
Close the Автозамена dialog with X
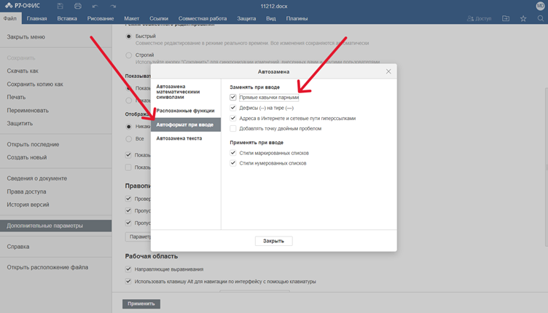388,71
